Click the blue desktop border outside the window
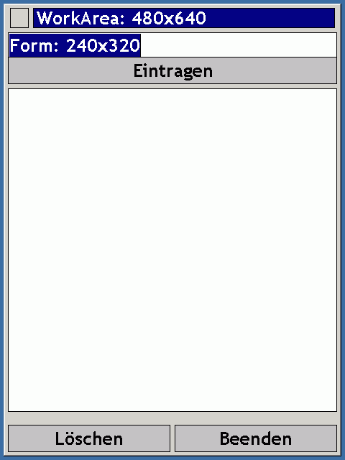 1,230
